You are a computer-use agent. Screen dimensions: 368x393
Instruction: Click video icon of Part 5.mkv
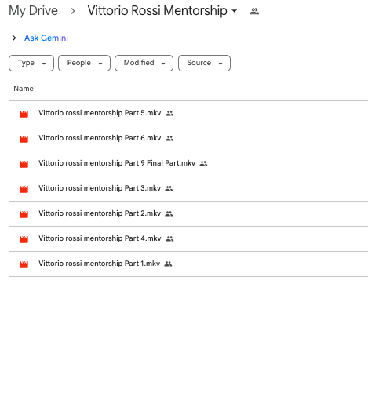24,114
